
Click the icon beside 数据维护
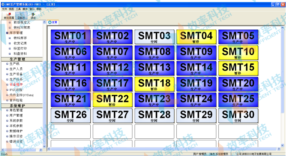click(x=7, y=131)
